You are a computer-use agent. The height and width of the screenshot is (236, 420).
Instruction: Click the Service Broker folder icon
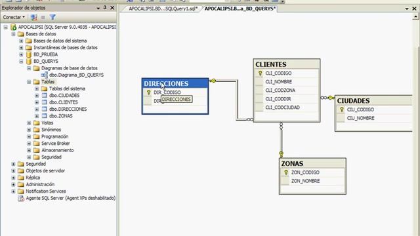pyautogui.click(x=37, y=144)
